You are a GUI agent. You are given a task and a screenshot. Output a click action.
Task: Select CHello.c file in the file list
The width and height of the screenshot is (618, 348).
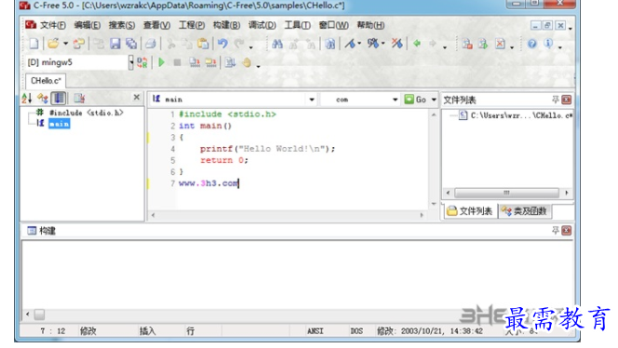click(517, 115)
